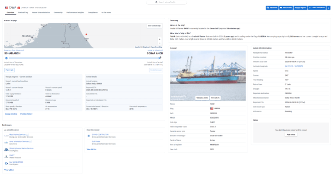Select the Compliance tab
Viewport: 333px width, 177px height.
(x=93, y=13)
